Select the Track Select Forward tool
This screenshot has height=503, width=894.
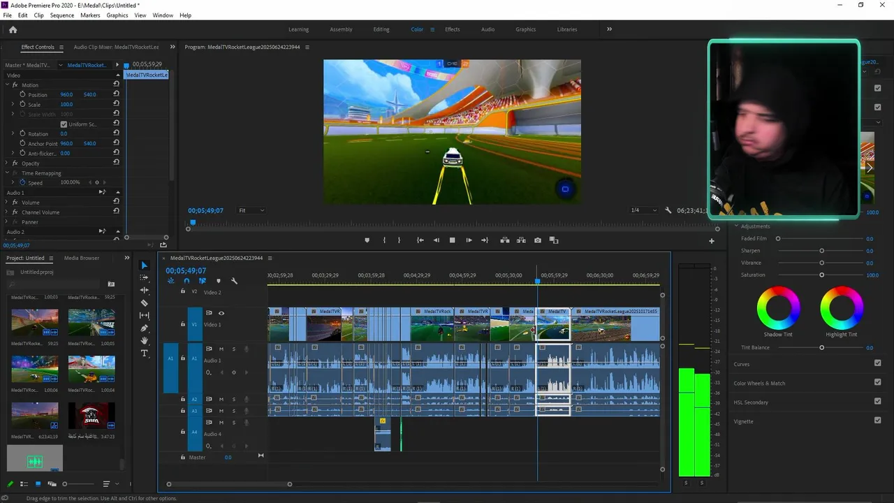[145, 278]
